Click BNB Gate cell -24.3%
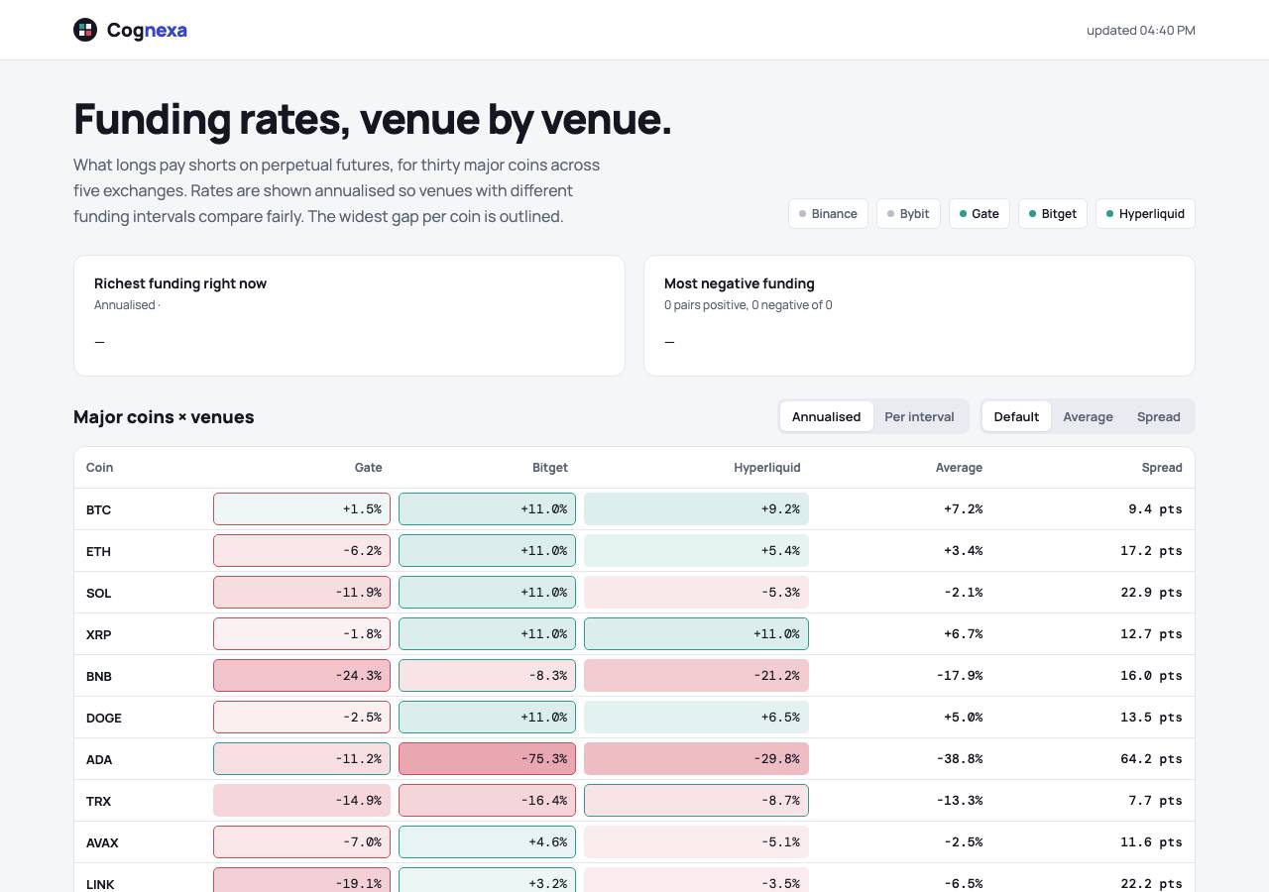The height and width of the screenshot is (892, 1269). [x=301, y=676]
